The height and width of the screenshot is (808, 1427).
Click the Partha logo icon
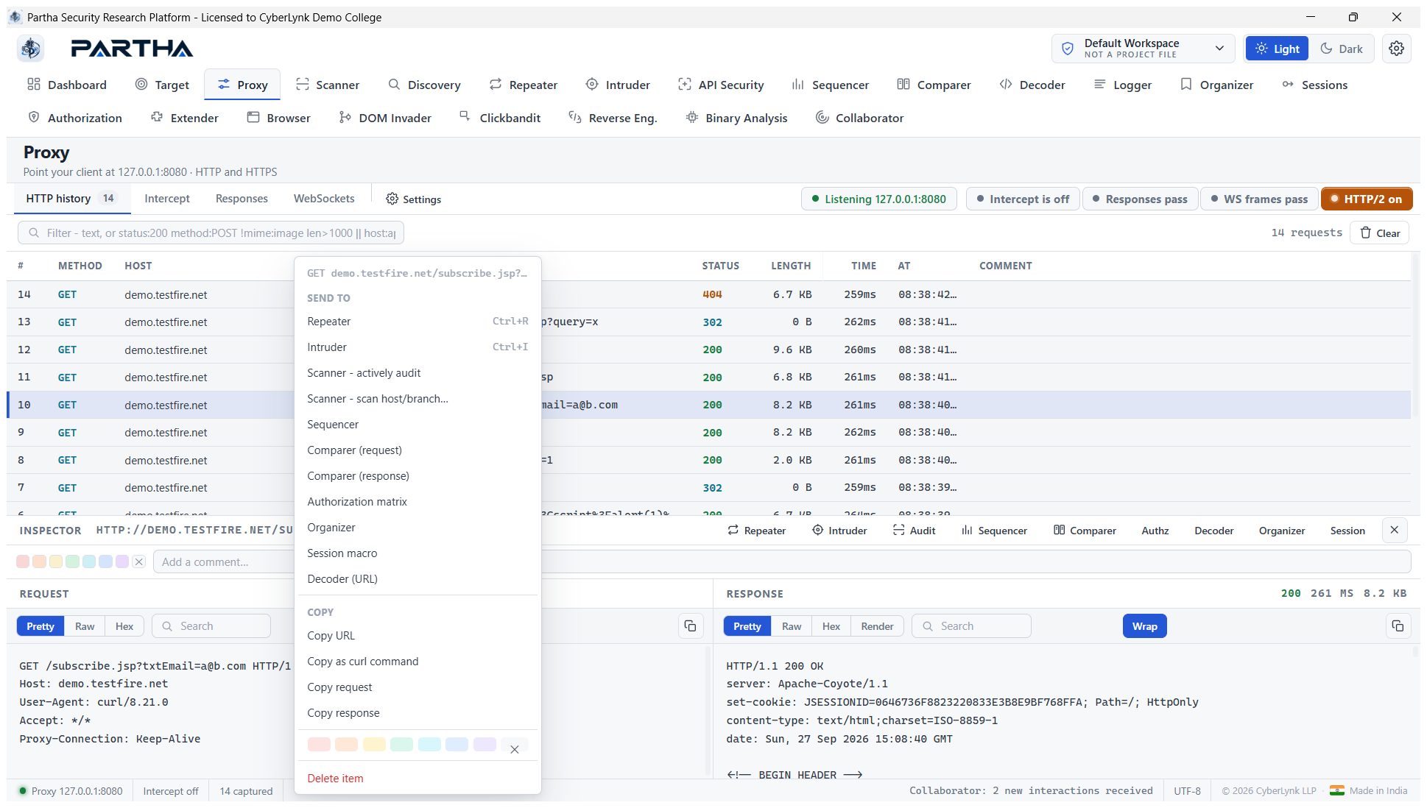coord(31,49)
